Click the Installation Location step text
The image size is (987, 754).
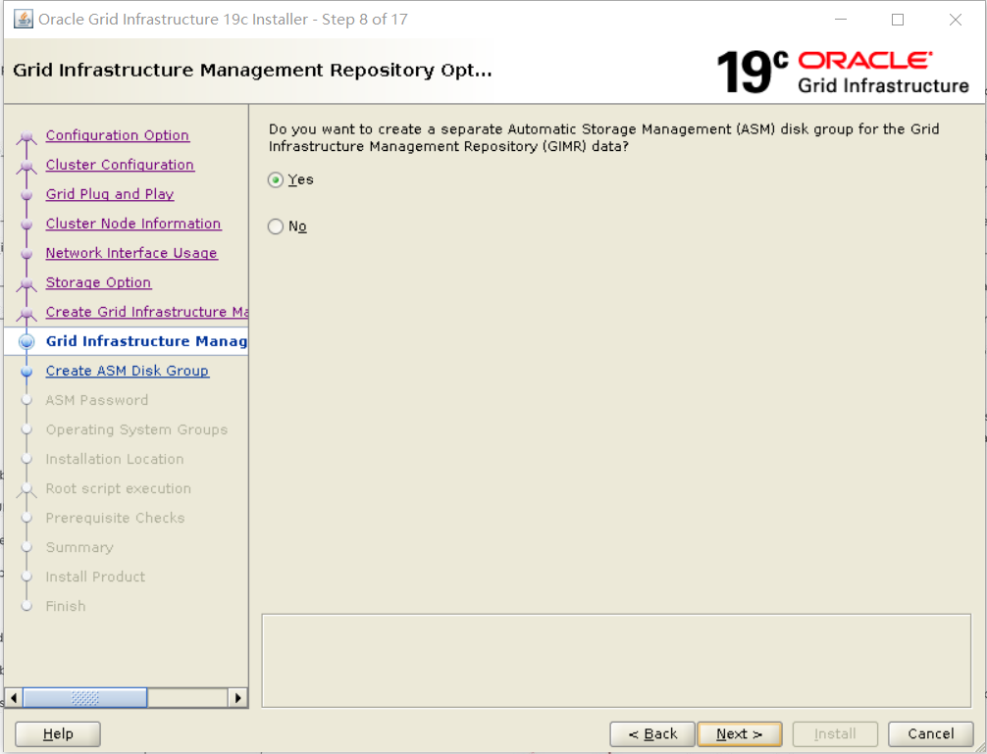coord(115,459)
